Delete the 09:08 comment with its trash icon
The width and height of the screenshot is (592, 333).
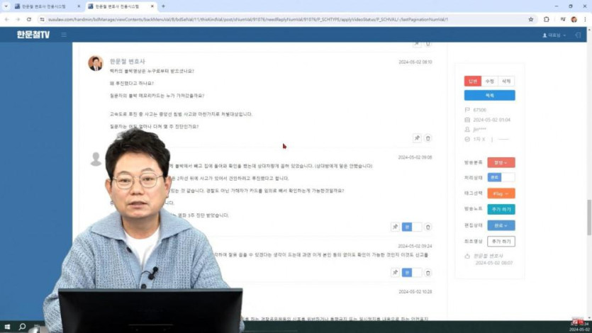428,227
